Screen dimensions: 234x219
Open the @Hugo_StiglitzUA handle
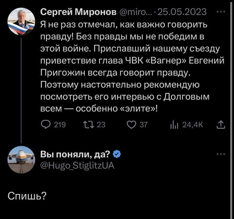click(77, 165)
